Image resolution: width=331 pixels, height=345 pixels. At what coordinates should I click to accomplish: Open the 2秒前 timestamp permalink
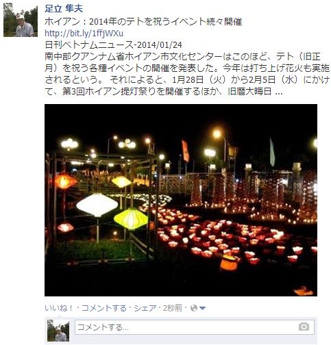click(173, 308)
